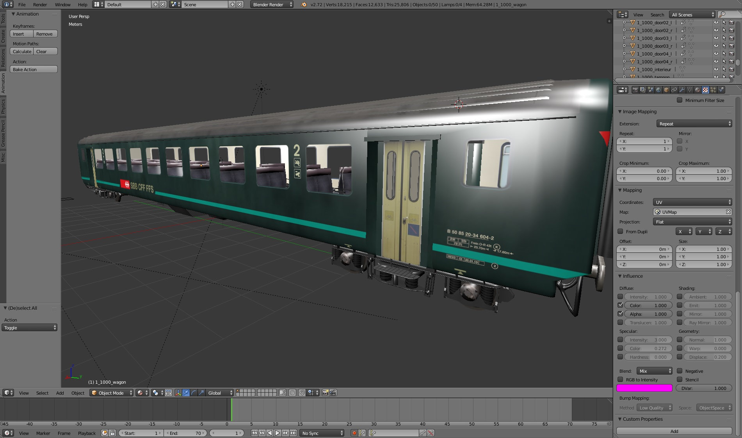Toggle visibility of 1_1000_interieur in outliner
Image resolution: width=742 pixels, height=438 pixels.
coord(716,69)
